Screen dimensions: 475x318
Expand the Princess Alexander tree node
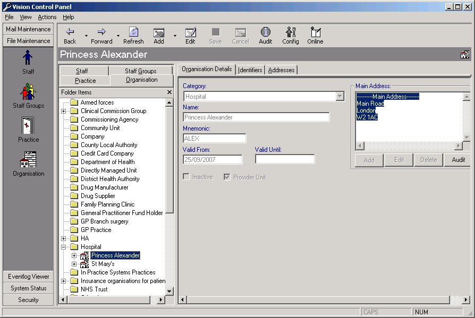pos(74,256)
